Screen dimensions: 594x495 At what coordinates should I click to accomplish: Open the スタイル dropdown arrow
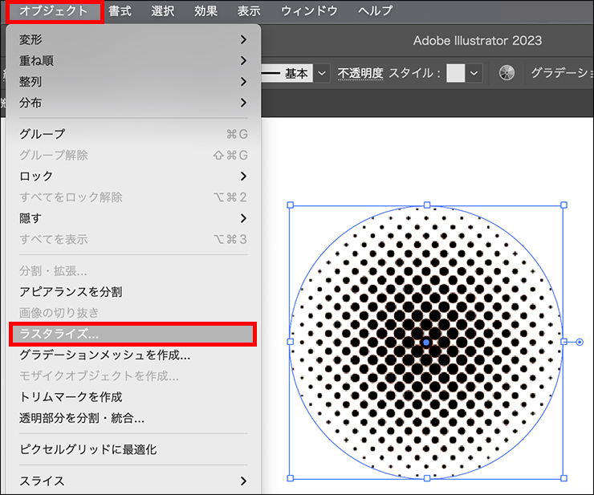point(474,73)
